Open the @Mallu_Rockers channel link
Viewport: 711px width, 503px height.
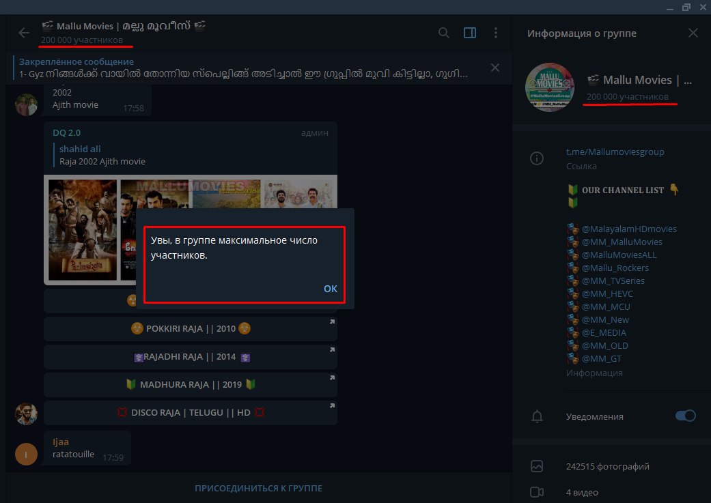click(615, 268)
